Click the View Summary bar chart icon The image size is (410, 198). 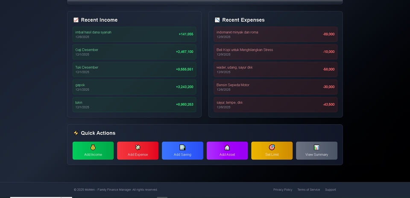[316, 147]
